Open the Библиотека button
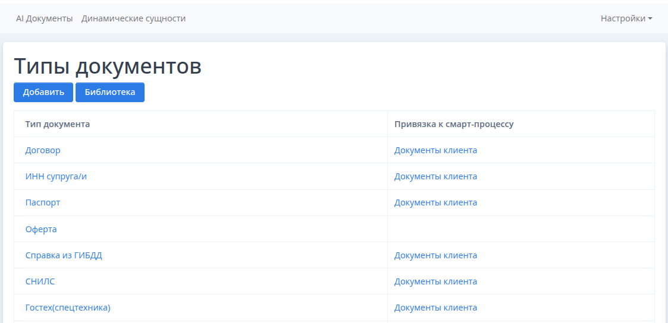This screenshot has height=323, width=668. tap(110, 92)
